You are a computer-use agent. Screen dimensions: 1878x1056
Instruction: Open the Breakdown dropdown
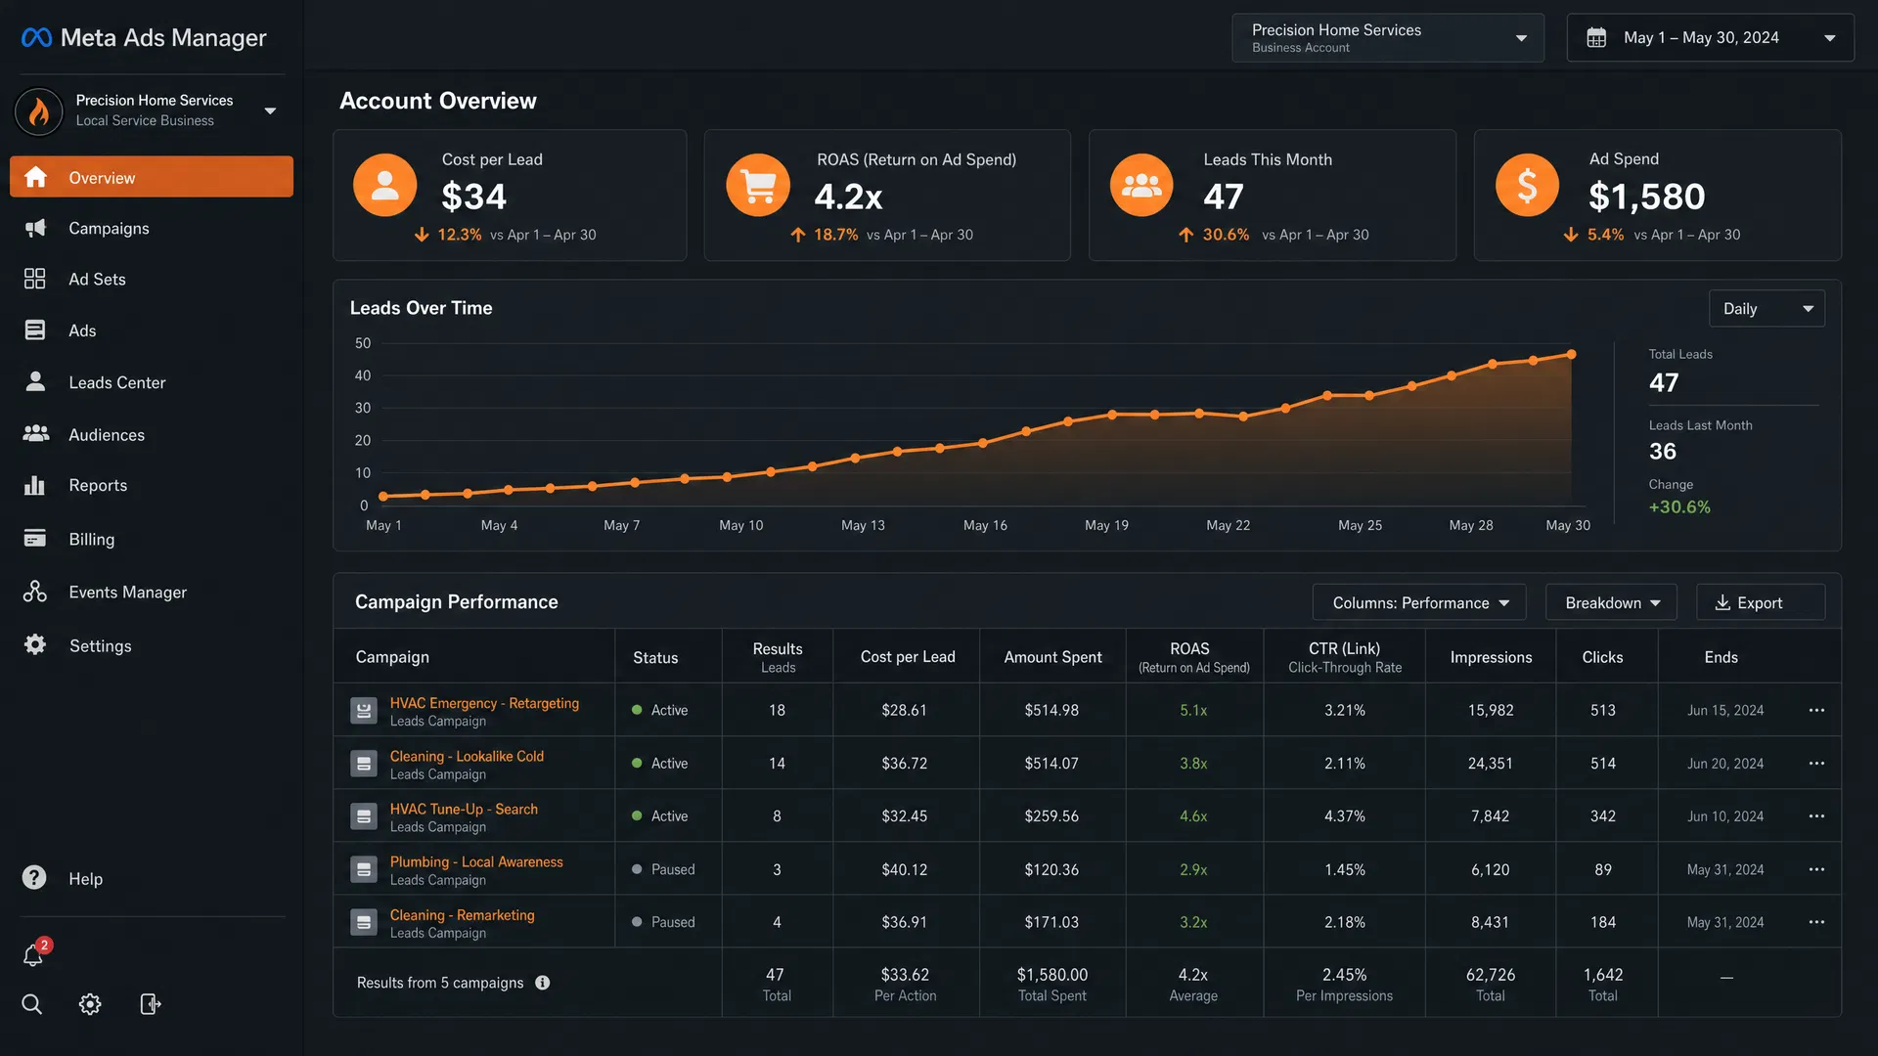1611,602
